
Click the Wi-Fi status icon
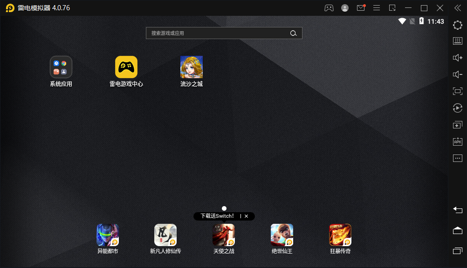(402, 21)
